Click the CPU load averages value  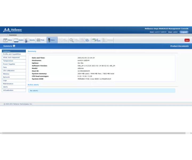[x=85, y=76]
